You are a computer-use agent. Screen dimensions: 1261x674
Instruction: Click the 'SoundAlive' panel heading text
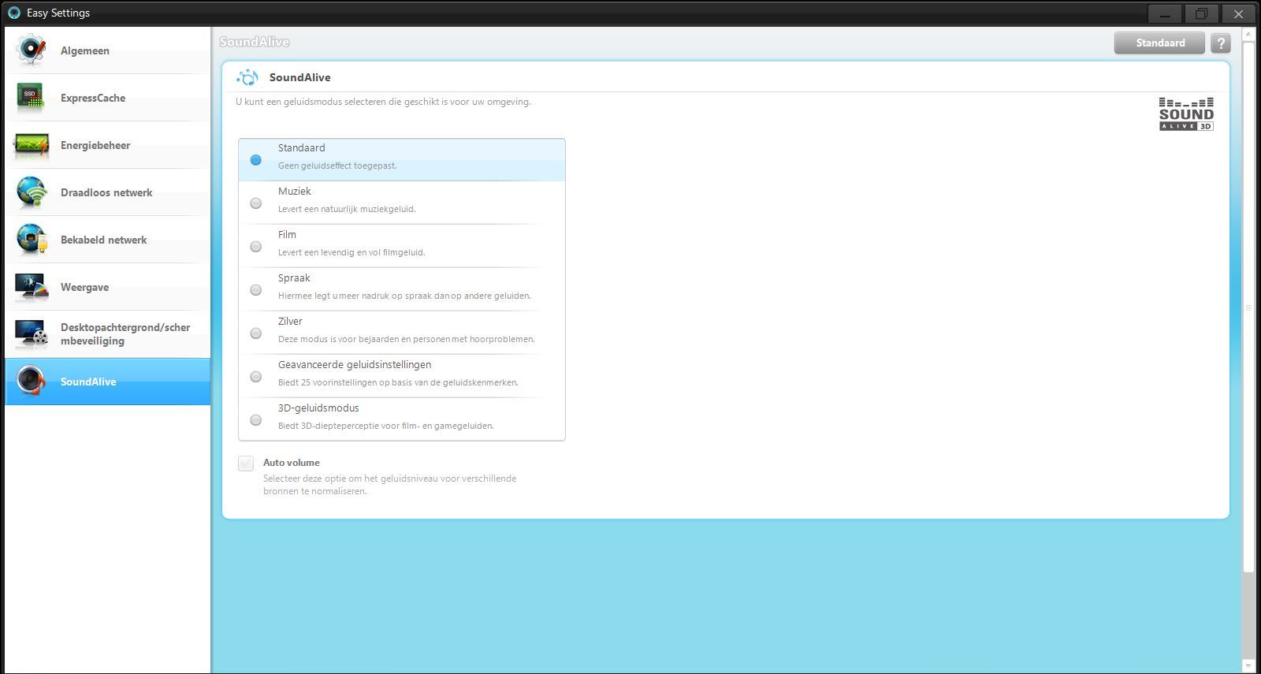[x=300, y=77]
